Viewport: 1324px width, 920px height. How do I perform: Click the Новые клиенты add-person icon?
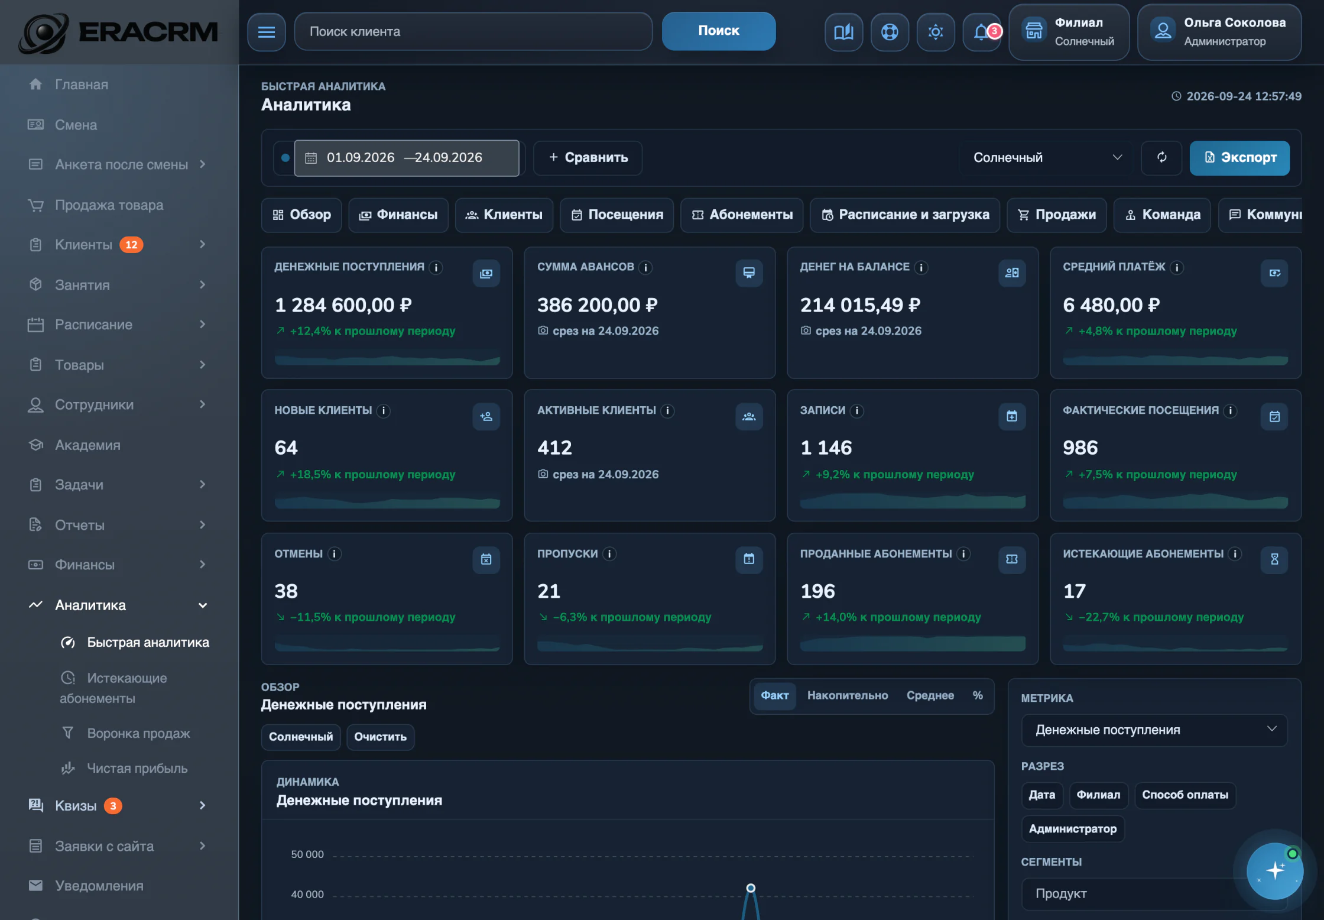pyautogui.click(x=486, y=417)
